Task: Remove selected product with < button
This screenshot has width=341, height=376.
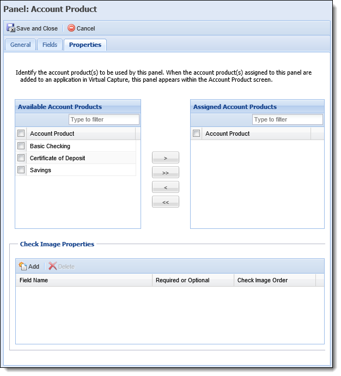Action: pos(166,187)
